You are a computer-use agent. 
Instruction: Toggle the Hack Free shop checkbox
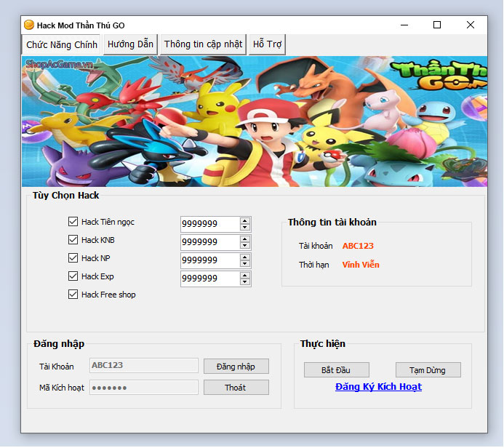click(73, 295)
